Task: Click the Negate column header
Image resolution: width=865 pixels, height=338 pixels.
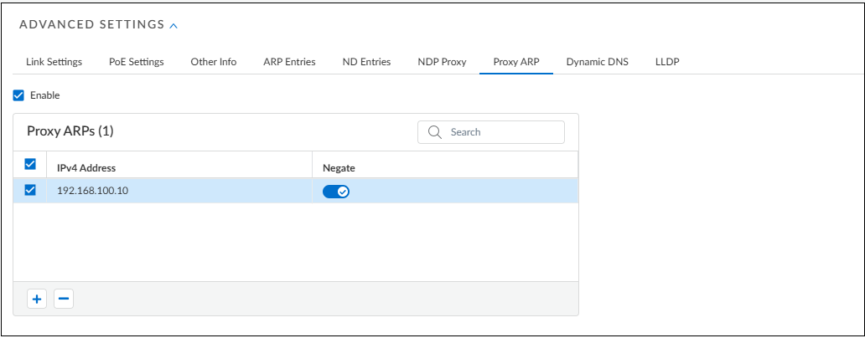Action: tap(339, 168)
